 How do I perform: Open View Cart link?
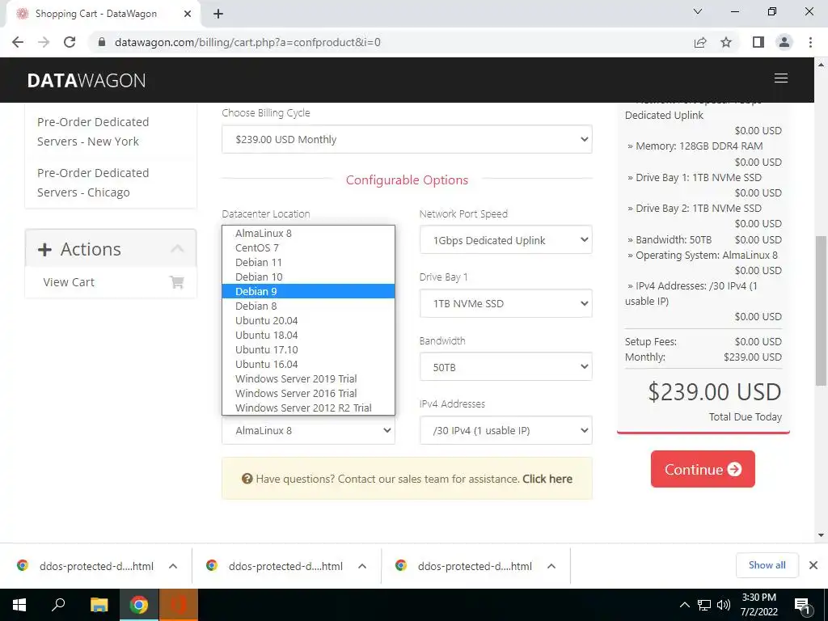click(x=69, y=282)
